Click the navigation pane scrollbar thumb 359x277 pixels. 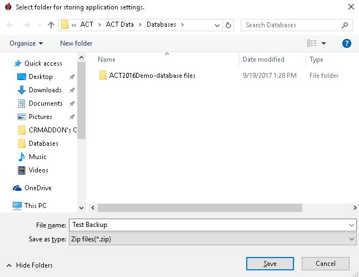coord(81,100)
